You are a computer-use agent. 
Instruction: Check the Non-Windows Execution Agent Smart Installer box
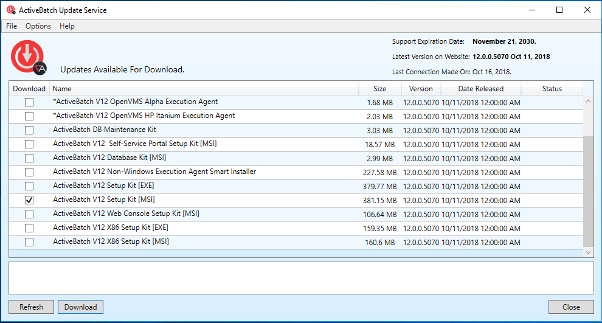click(x=29, y=172)
